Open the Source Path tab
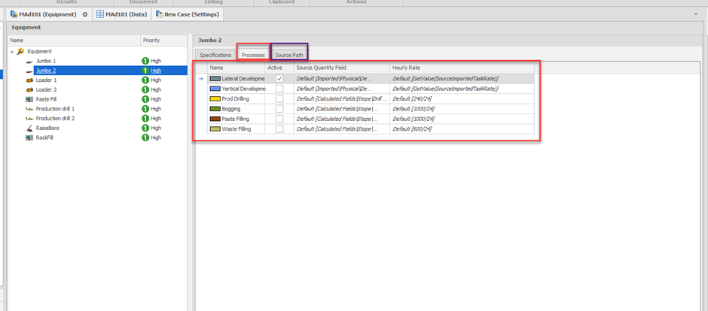 click(x=289, y=55)
